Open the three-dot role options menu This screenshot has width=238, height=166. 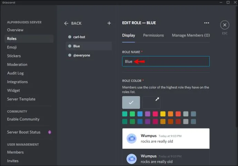click(x=207, y=23)
